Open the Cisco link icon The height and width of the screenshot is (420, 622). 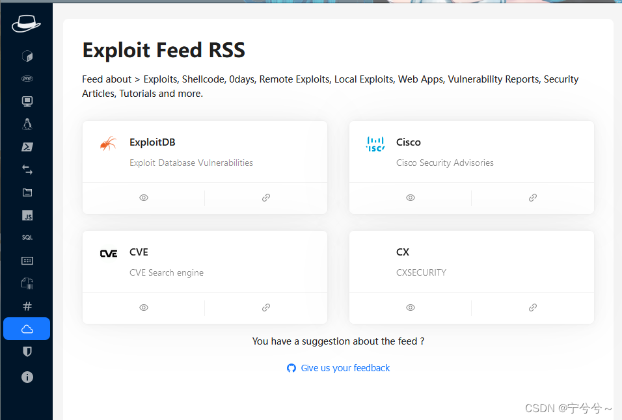533,198
